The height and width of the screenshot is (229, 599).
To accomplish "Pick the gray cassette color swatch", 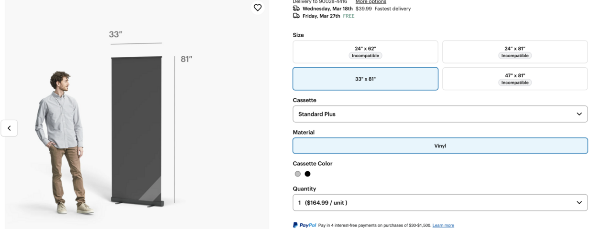I will click(x=298, y=174).
